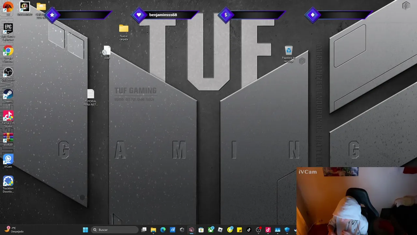
Task: Open the black TikTok taskbar icon
Action: pyautogui.click(x=249, y=230)
